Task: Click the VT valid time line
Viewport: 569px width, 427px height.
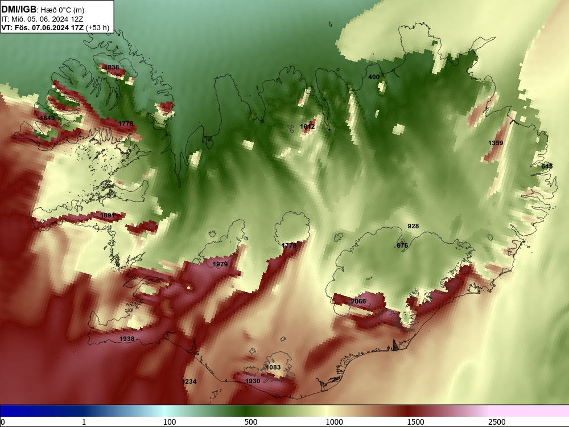Action: [55, 27]
